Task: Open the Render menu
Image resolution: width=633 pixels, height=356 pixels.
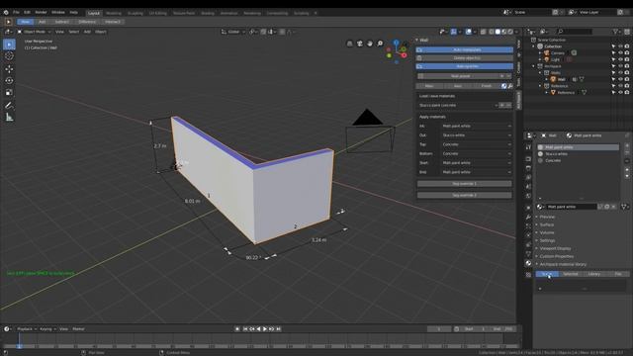Action: (x=41, y=13)
